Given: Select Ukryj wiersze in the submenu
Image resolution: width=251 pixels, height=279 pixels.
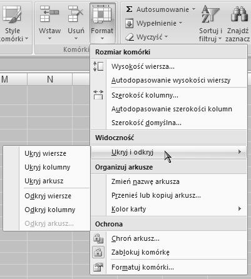Looking at the screenshot, I should coord(45,153).
